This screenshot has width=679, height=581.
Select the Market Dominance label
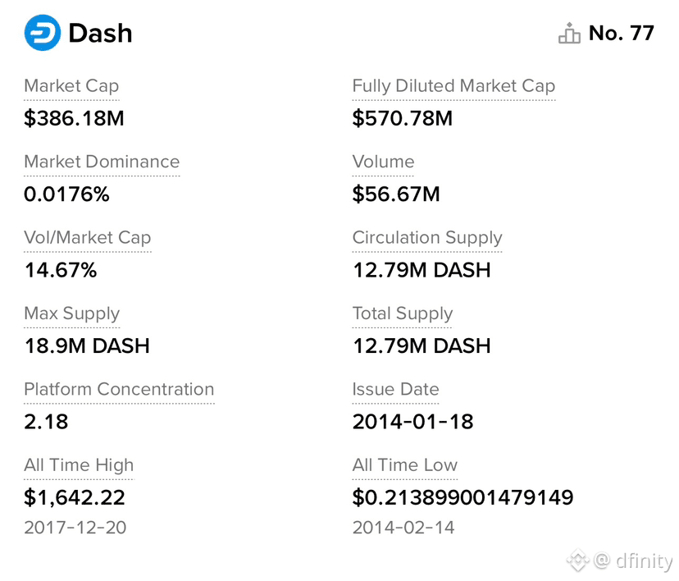[102, 162]
